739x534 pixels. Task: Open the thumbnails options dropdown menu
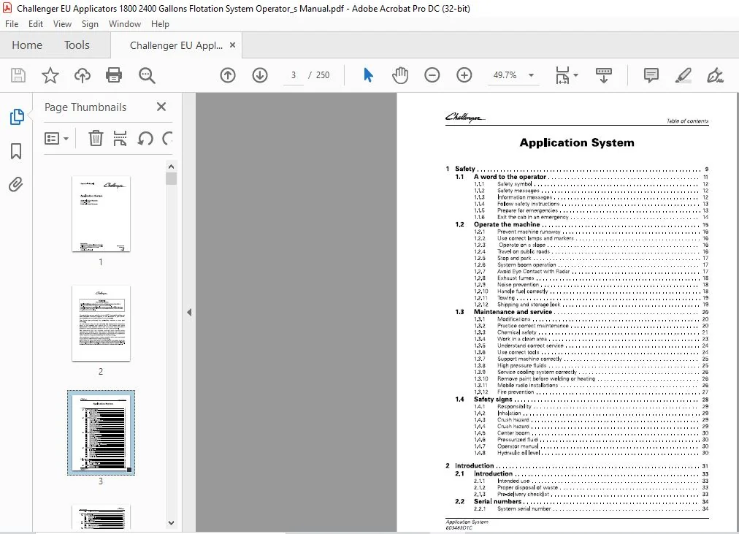pos(56,139)
